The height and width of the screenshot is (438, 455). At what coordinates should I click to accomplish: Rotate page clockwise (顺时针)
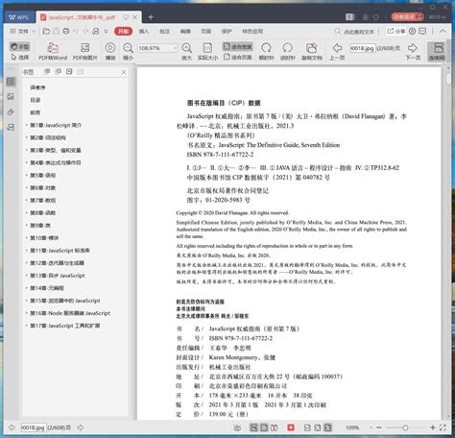pyautogui.click(x=266, y=51)
